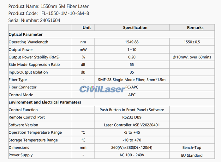The image size is (221, 162).
Task: Click the value -5 to +45
Action: (132, 132)
